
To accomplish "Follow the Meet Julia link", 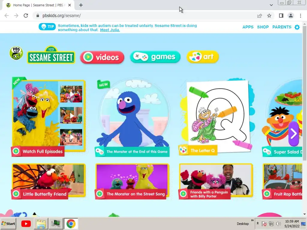I will (x=110, y=30).
